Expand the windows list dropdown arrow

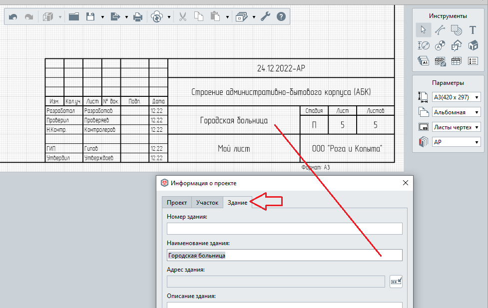254,17
